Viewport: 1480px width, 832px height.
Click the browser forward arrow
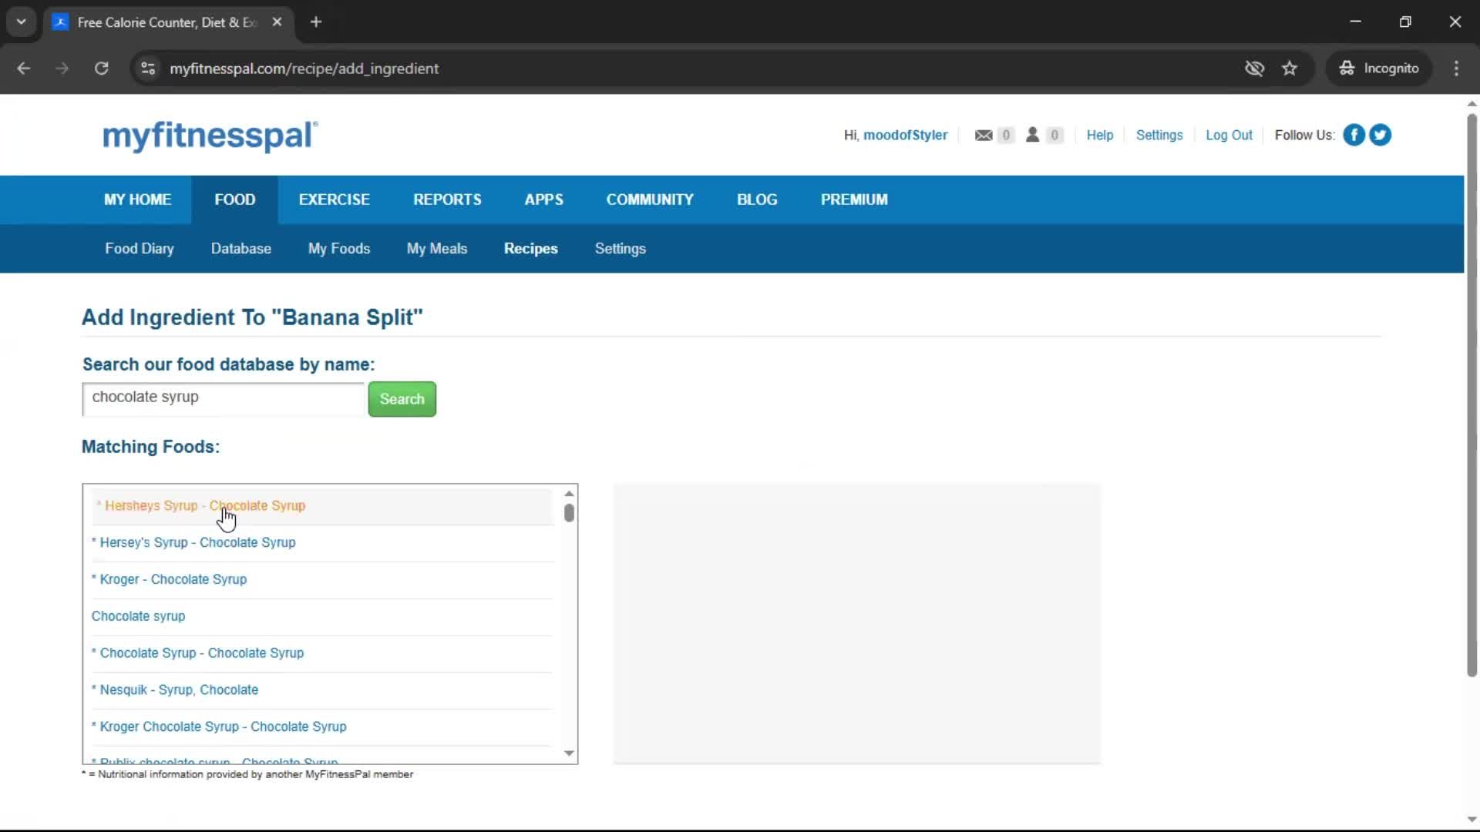tap(62, 69)
